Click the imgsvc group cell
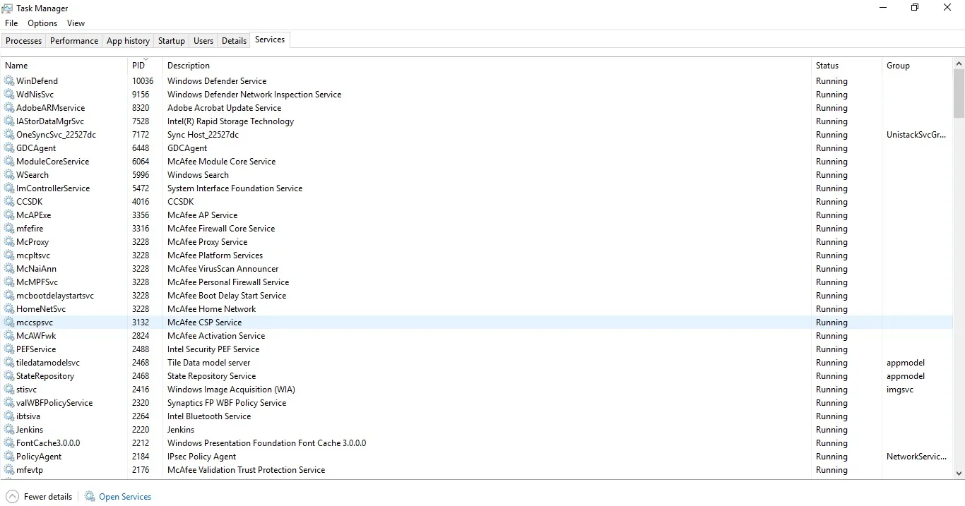The image size is (965, 506). (900, 390)
